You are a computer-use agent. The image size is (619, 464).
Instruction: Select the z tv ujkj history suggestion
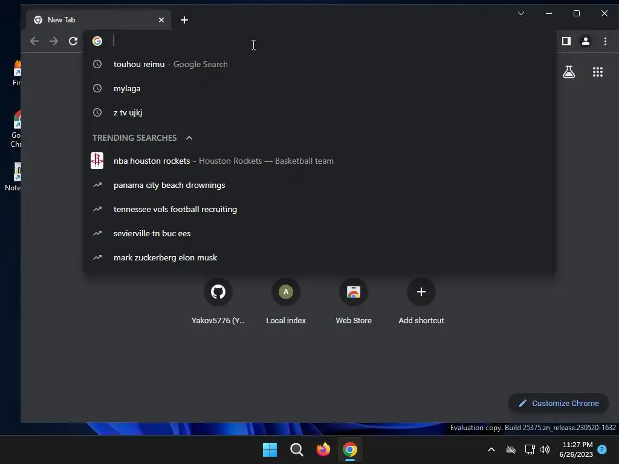pos(319,112)
